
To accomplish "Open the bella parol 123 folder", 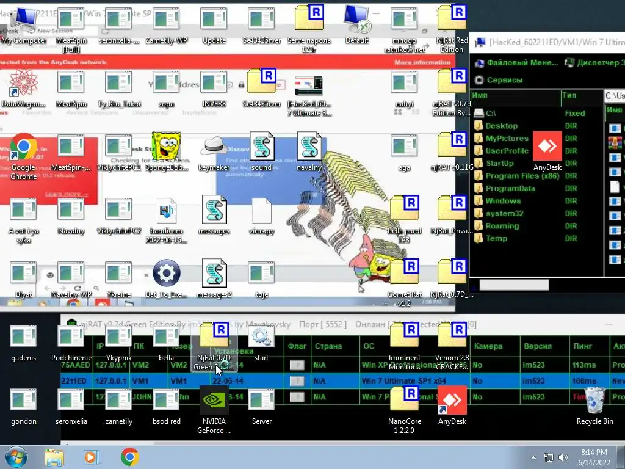I will coord(404,220).
